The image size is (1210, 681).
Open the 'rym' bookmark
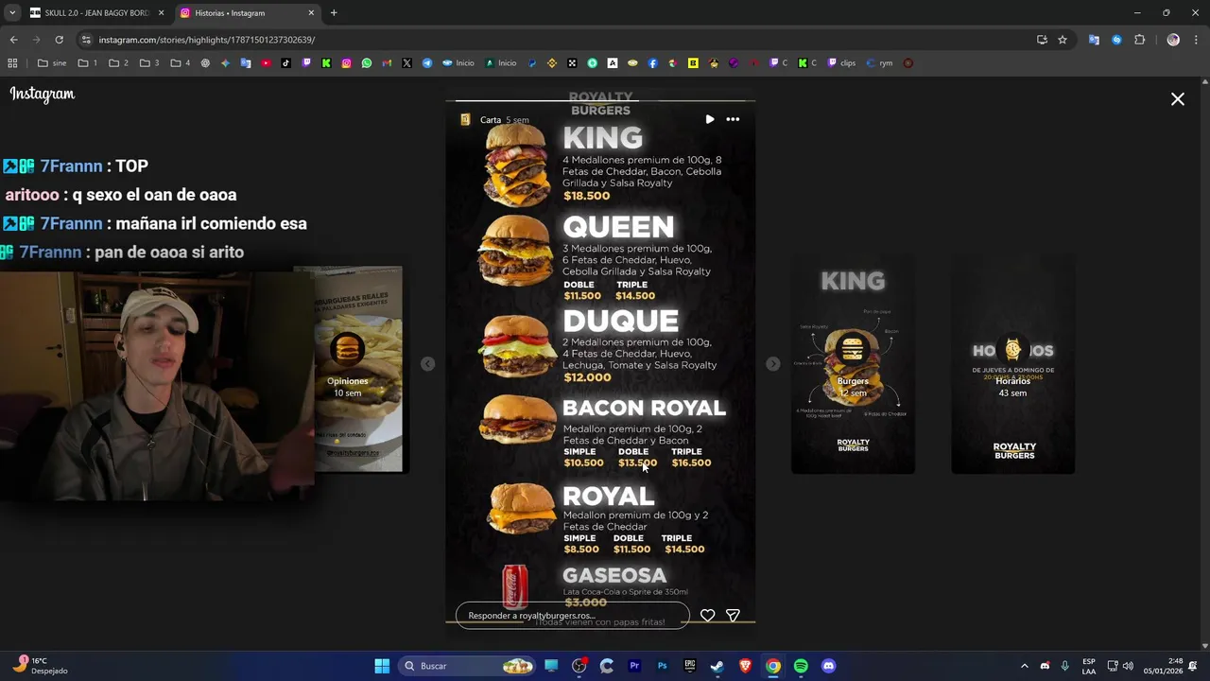(x=880, y=63)
